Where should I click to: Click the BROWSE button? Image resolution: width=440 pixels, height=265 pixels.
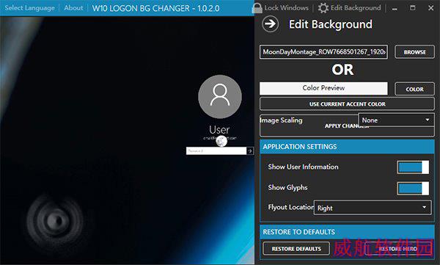[x=414, y=52]
